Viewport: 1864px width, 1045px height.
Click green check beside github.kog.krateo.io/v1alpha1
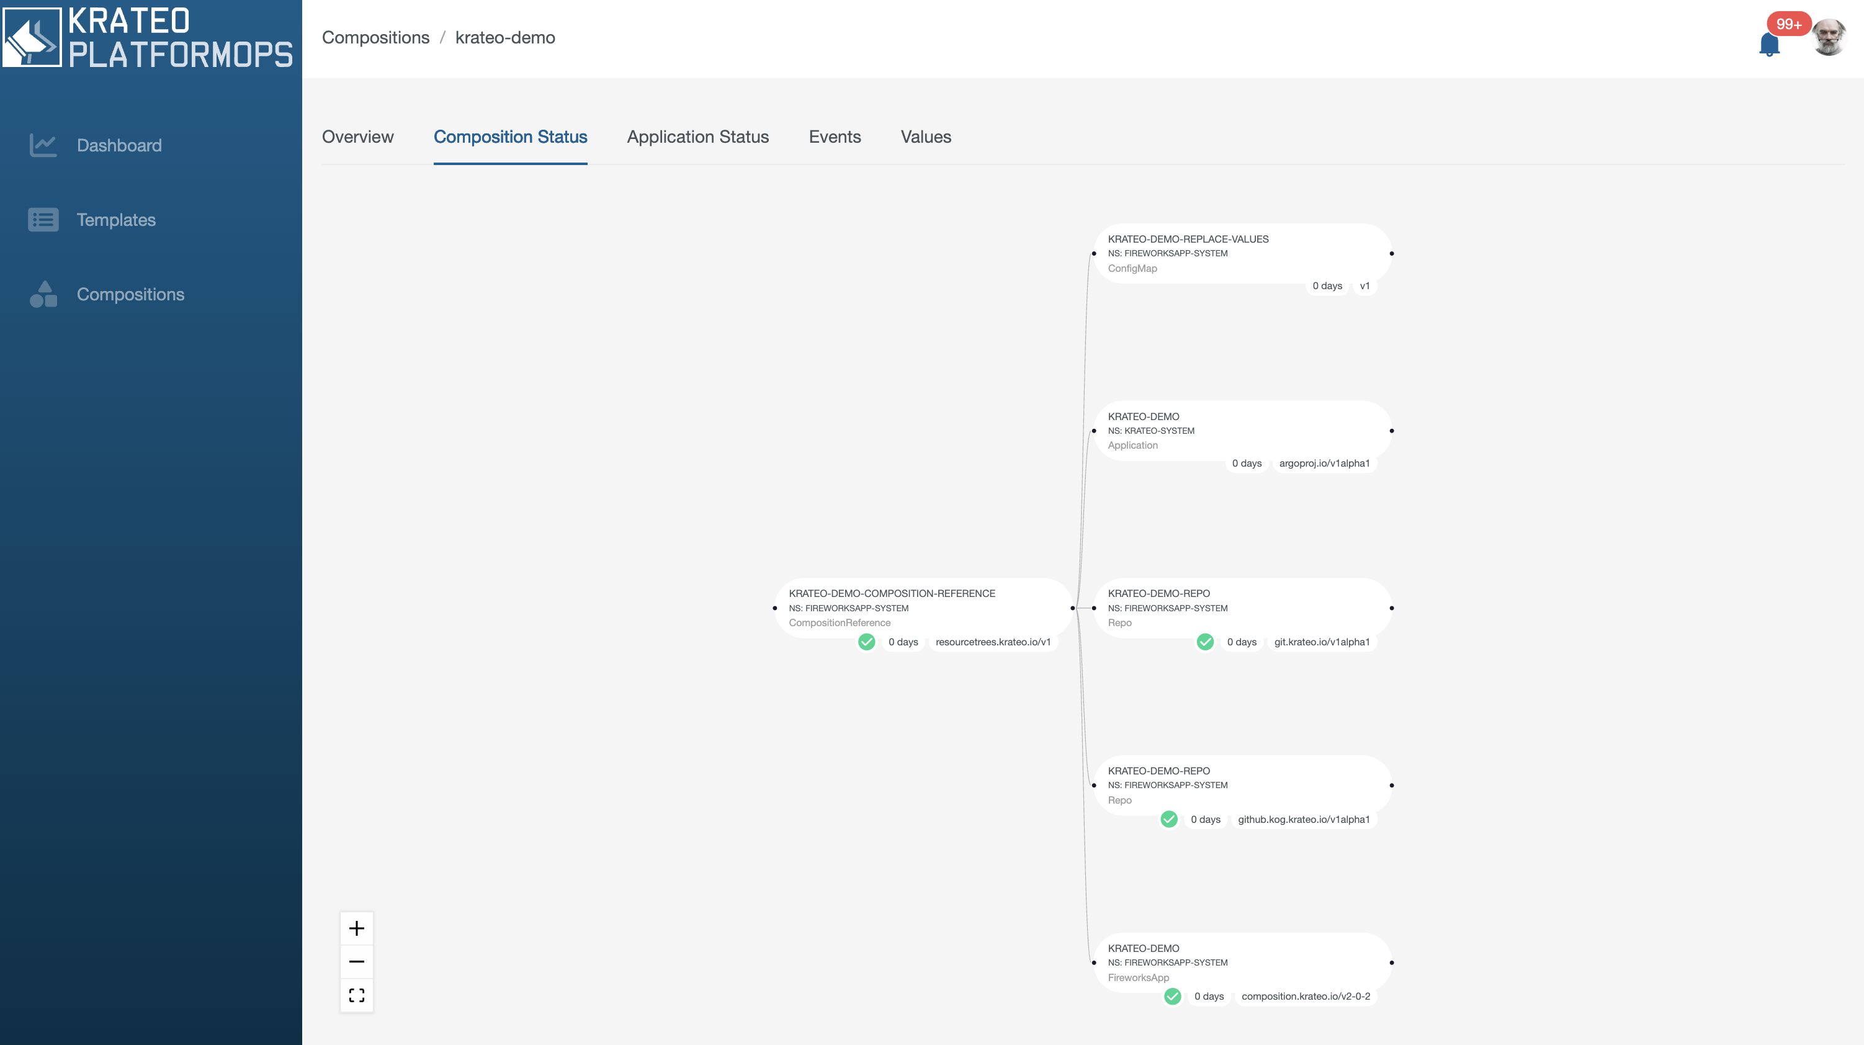coord(1168,819)
